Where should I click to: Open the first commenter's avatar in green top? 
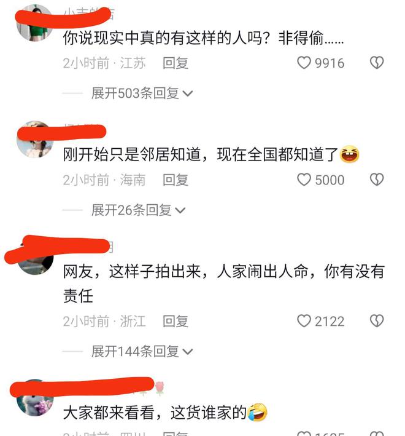point(35,23)
